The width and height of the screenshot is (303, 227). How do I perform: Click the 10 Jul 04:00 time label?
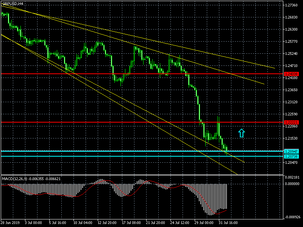tap(83, 223)
